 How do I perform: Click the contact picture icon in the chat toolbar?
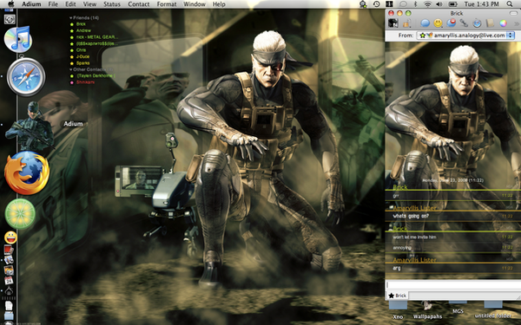[393, 23]
